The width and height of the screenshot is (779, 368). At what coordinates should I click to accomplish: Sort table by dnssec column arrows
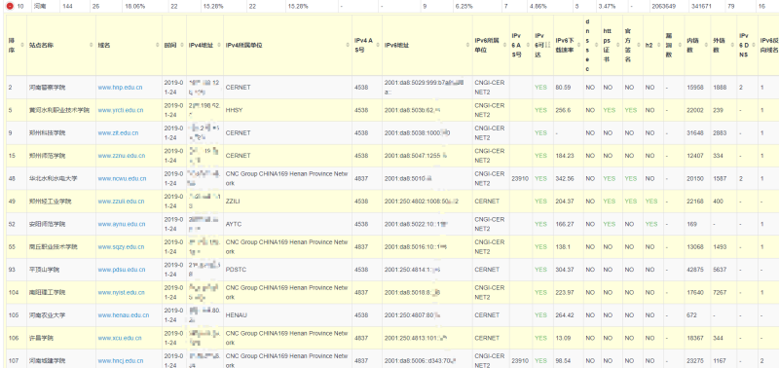click(x=596, y=45)
